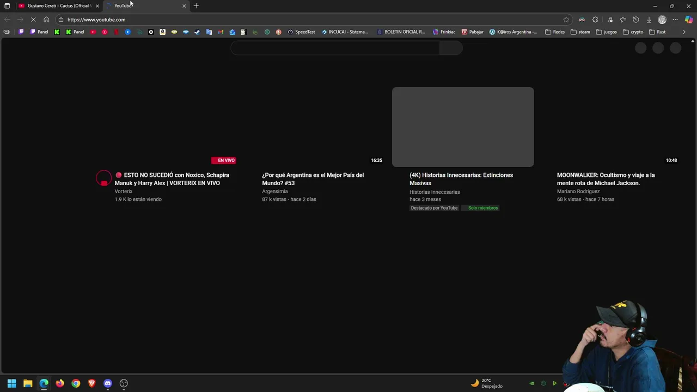Open the Favorites list icon

[x=622, y=20]
